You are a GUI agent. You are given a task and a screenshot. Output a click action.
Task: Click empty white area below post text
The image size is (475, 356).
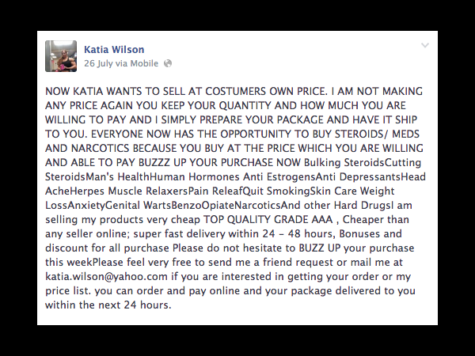point(237,318)
